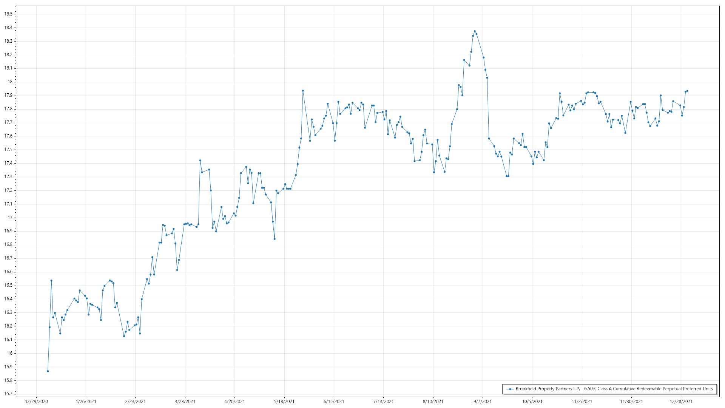Viewport: 725px width, 408px height.
Task: Select the 6/15/2021 date axis label
Action: click(334, 402)
